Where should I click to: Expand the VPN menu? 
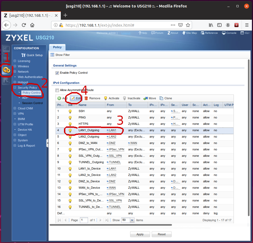(15, 114)
